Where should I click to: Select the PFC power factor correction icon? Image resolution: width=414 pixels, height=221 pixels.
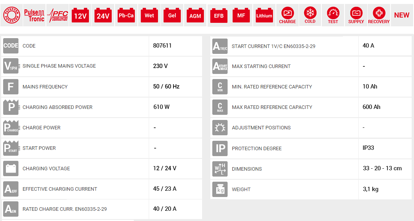coord(57,15)
